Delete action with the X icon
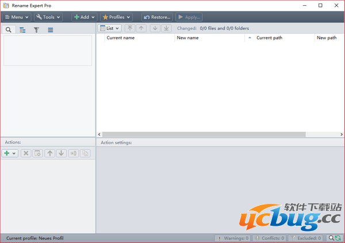The height and width of the screenshot is (243, 345). coord(26,153)
